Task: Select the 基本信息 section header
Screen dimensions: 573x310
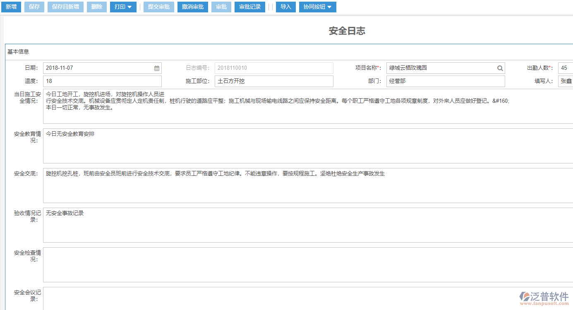Action: pos(18,52)
